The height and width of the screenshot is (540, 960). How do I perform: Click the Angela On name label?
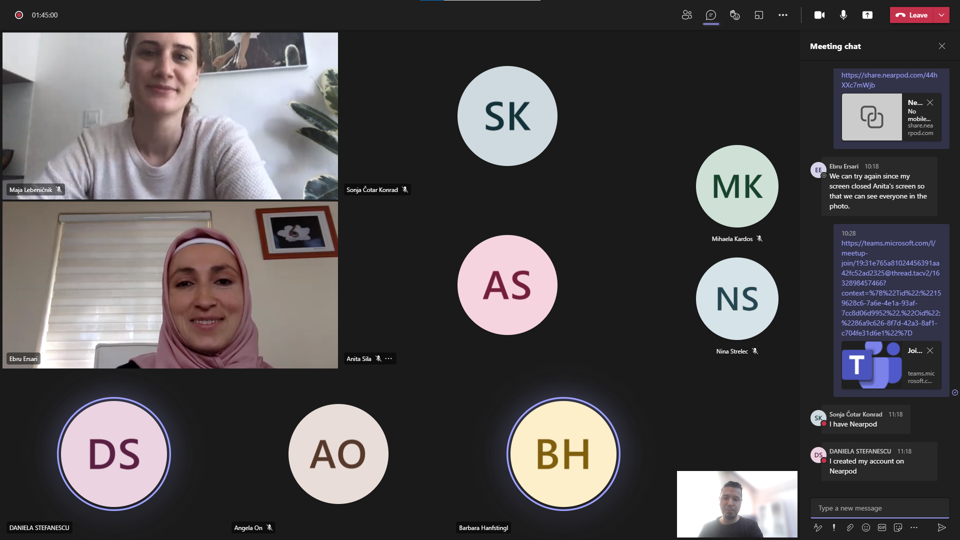pos(248,527)
